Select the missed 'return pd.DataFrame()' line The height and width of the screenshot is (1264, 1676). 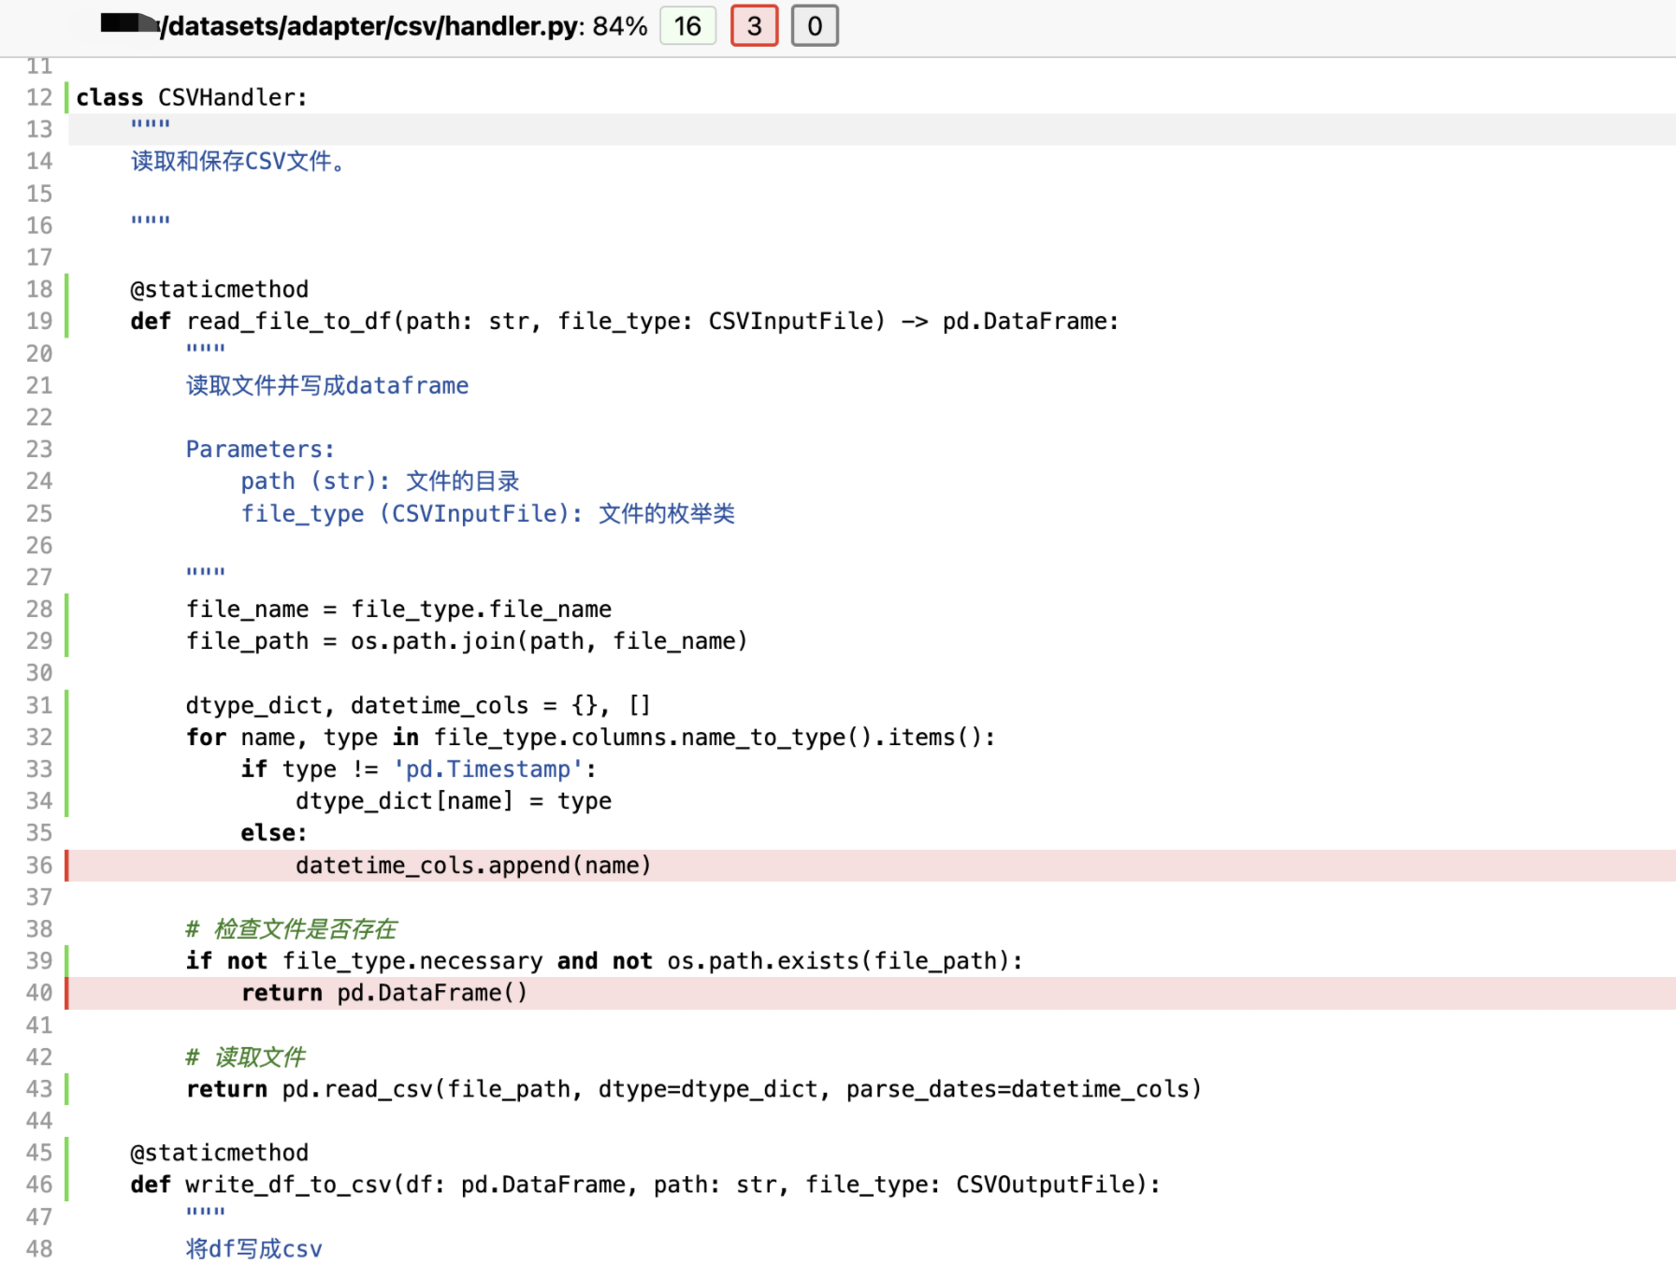pos(384,993)
